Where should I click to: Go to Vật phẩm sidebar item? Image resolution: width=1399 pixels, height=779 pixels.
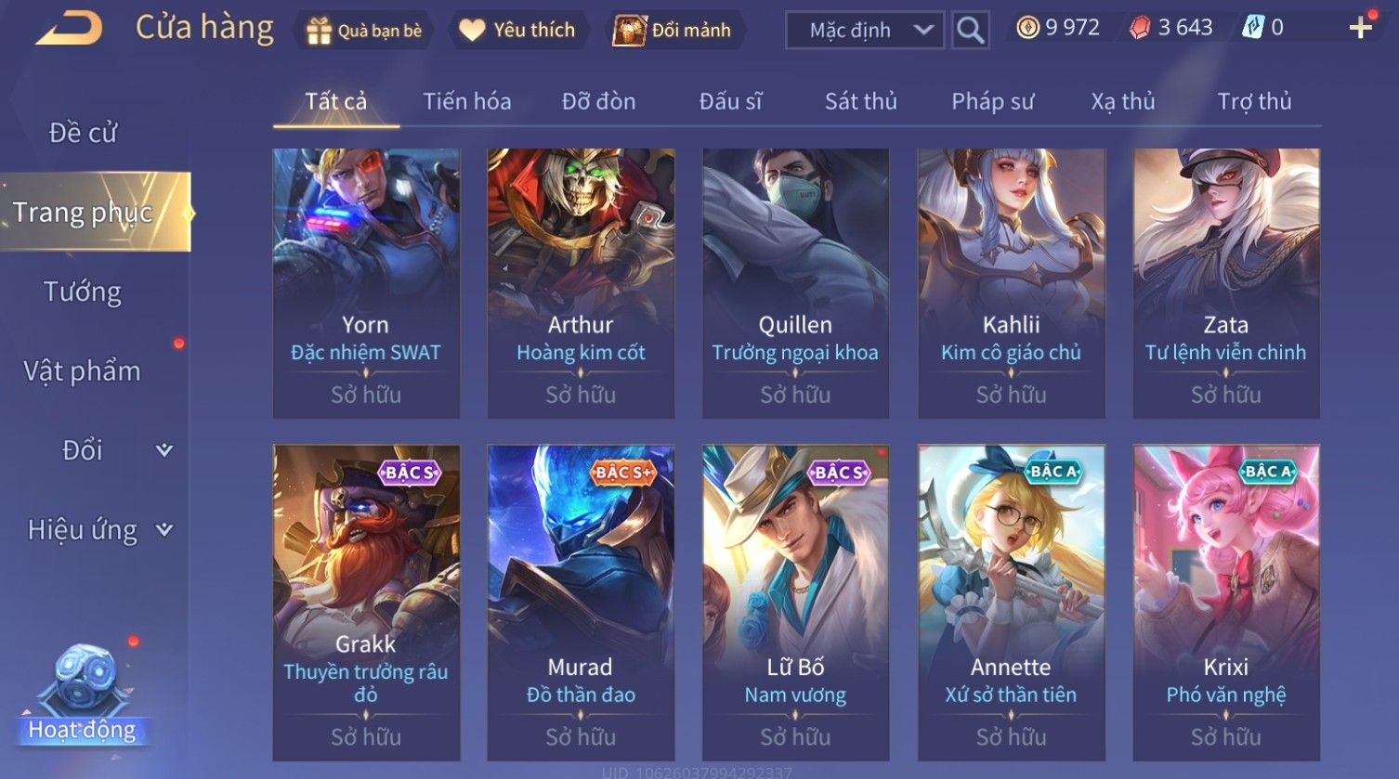[x=82, y=371]
